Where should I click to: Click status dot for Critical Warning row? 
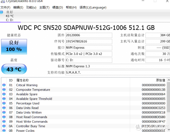(4, 85)
